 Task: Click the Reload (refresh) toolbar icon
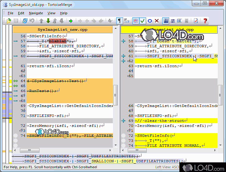pos(25,21)
